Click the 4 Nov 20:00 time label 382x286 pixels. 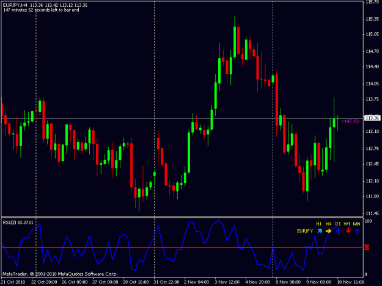257,282
